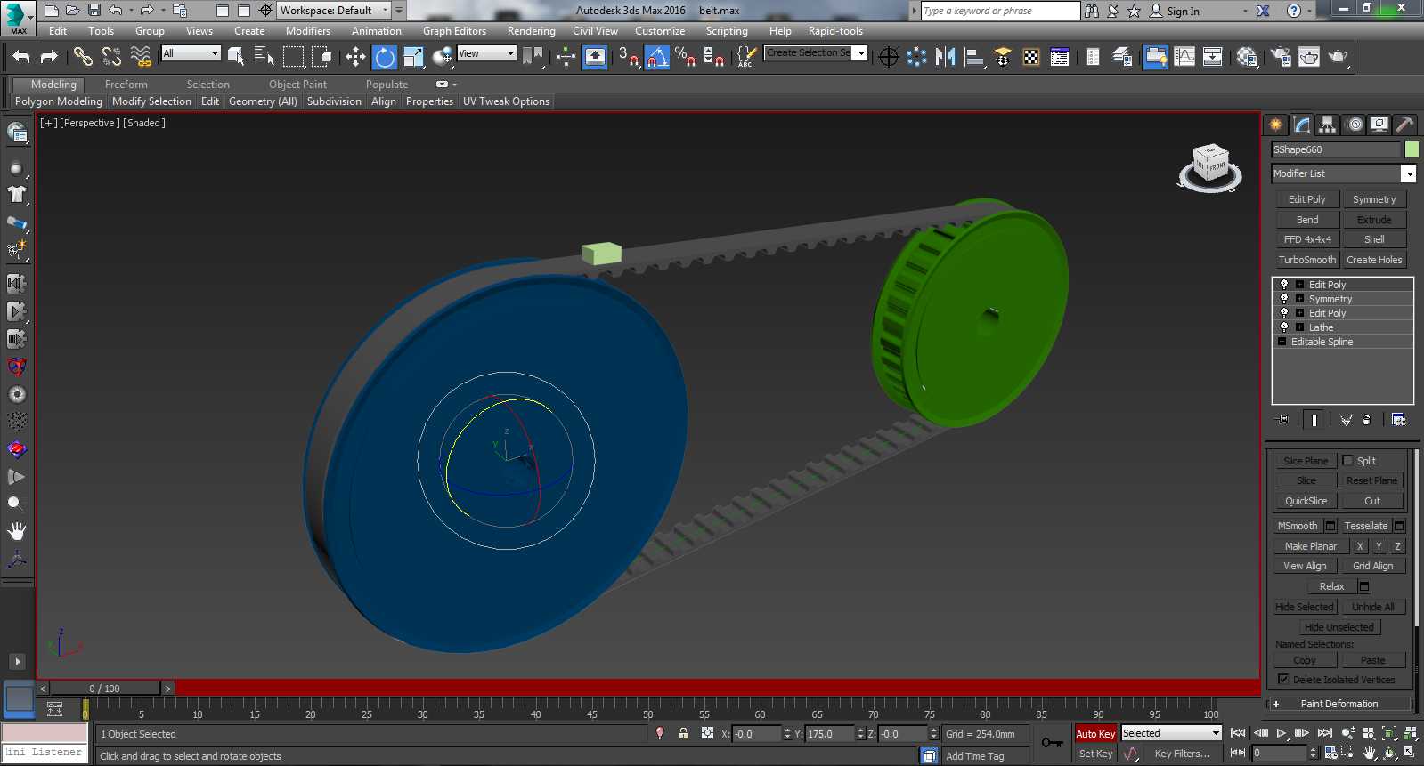Click the Shell modifier button
This screenshot has height=766, width=1424.
point(1374,239)
